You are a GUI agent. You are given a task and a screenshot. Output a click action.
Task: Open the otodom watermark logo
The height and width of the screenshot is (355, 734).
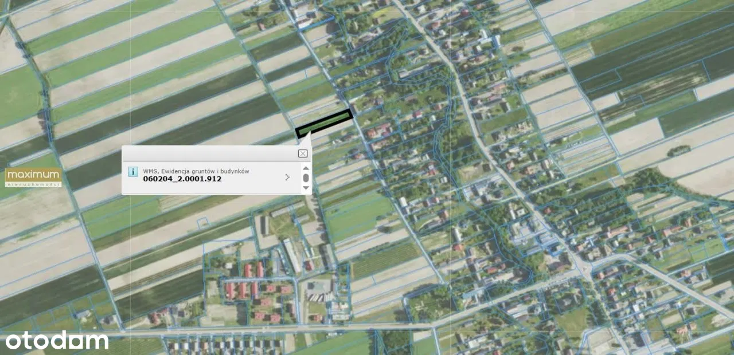point(57,340)
